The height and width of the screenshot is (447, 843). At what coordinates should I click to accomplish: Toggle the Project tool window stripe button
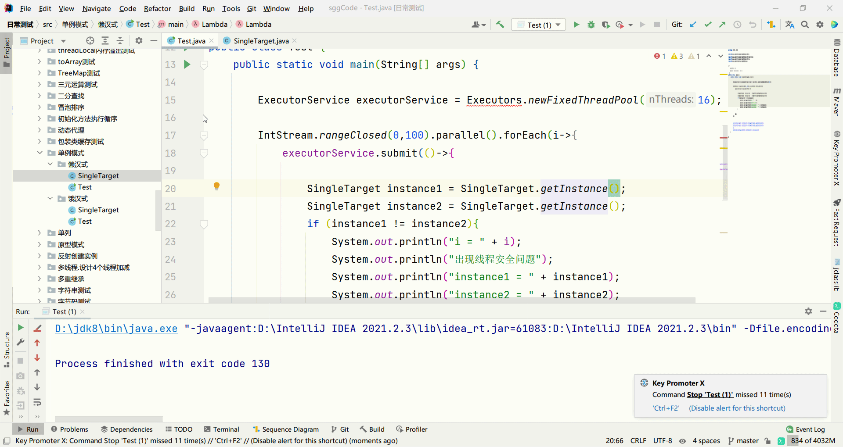click(x=7, y=52)
